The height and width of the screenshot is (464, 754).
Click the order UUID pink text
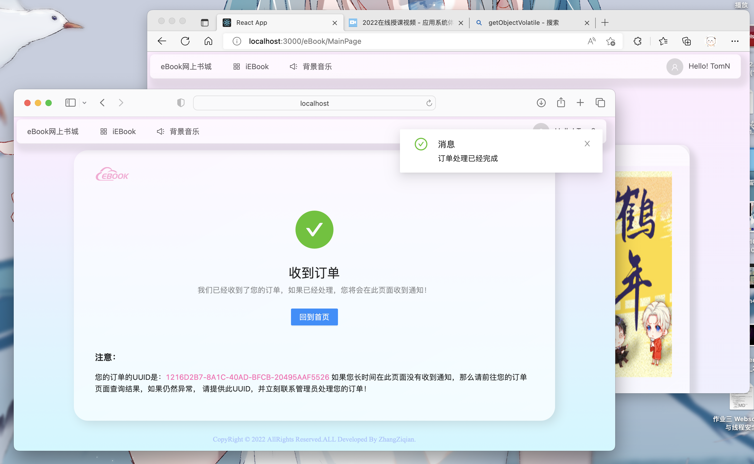point(247,377)
